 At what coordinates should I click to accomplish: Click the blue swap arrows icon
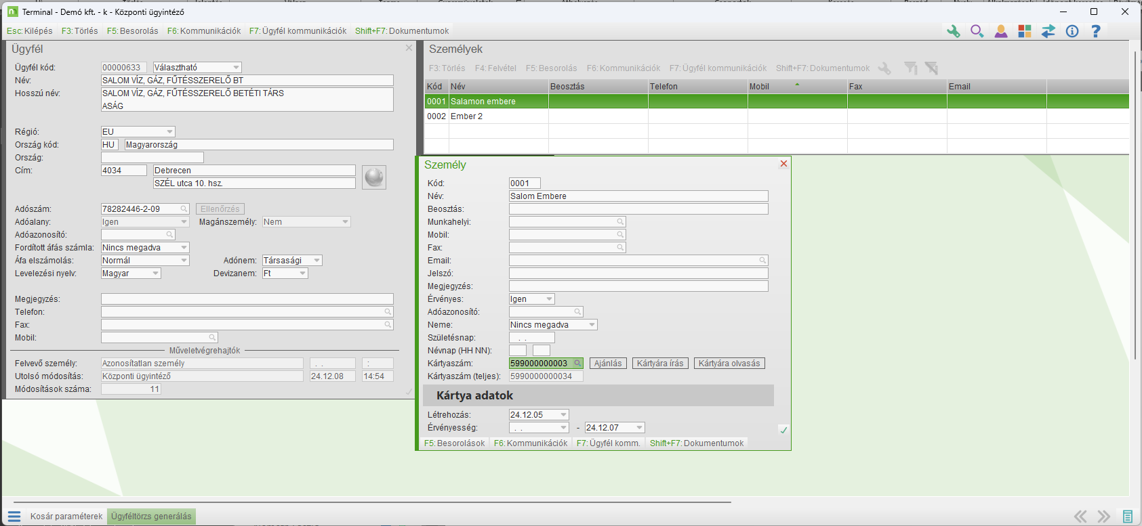click(1048, 31)
